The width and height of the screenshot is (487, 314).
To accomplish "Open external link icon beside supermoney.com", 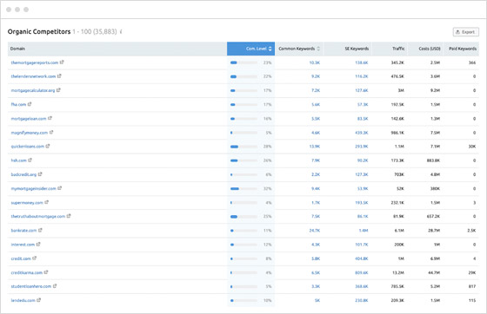I will tap(47, 202).
